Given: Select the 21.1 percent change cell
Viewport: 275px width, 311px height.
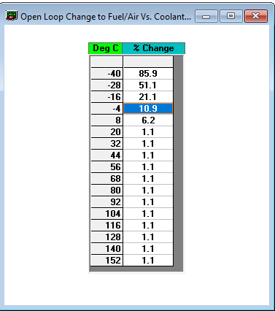Looking at the screenshot, I should (x=148, y=97).
